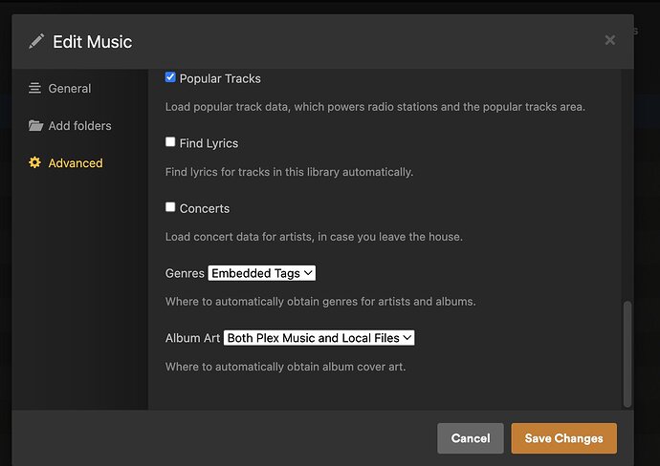Viewport: 660px width, 466px height.
Task: Tick the Concerts checkbox
Action: click(x=170, y=207)
